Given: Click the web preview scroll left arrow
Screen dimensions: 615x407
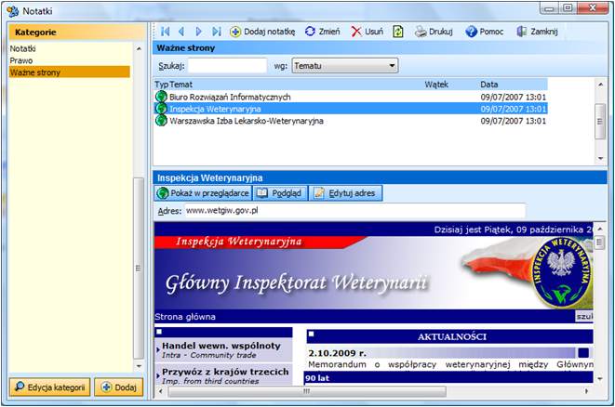Looking at the screenshot, I should [160, 391].
